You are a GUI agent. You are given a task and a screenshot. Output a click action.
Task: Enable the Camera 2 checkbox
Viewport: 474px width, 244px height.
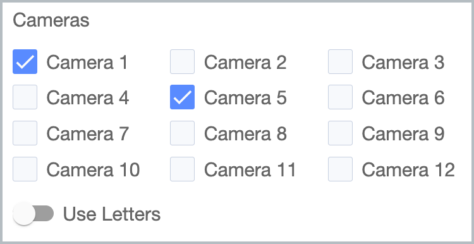182,62
